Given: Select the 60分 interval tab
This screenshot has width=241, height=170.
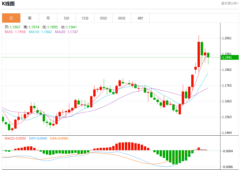Looking at the screenshot, I should [x=122, y=18].
